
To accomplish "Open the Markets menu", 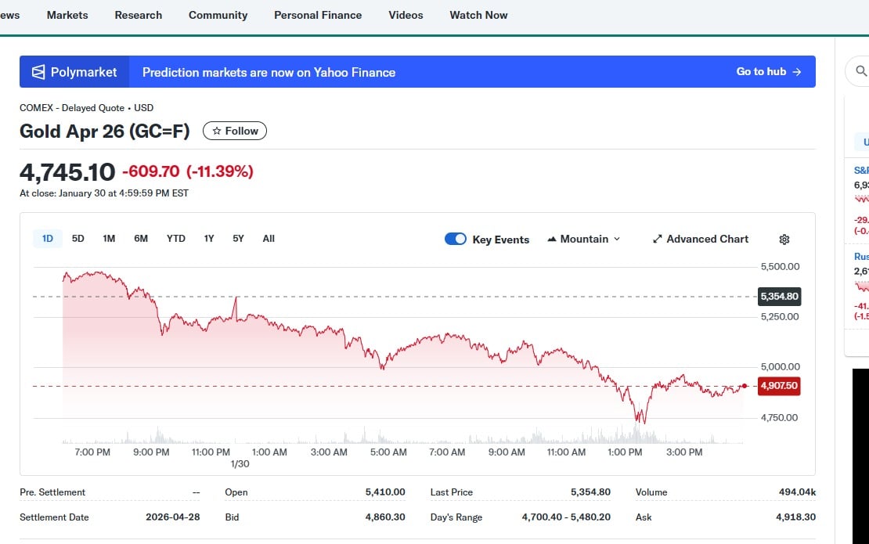I will pos(67,15).
